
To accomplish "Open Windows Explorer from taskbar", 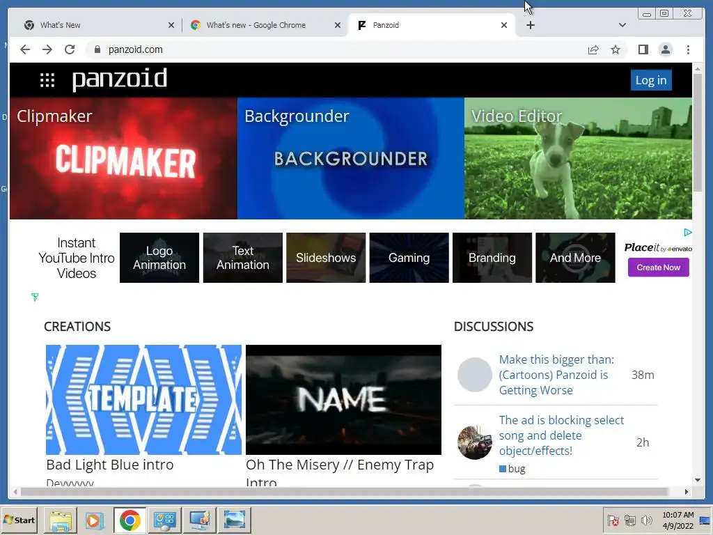I will point(60,520).
